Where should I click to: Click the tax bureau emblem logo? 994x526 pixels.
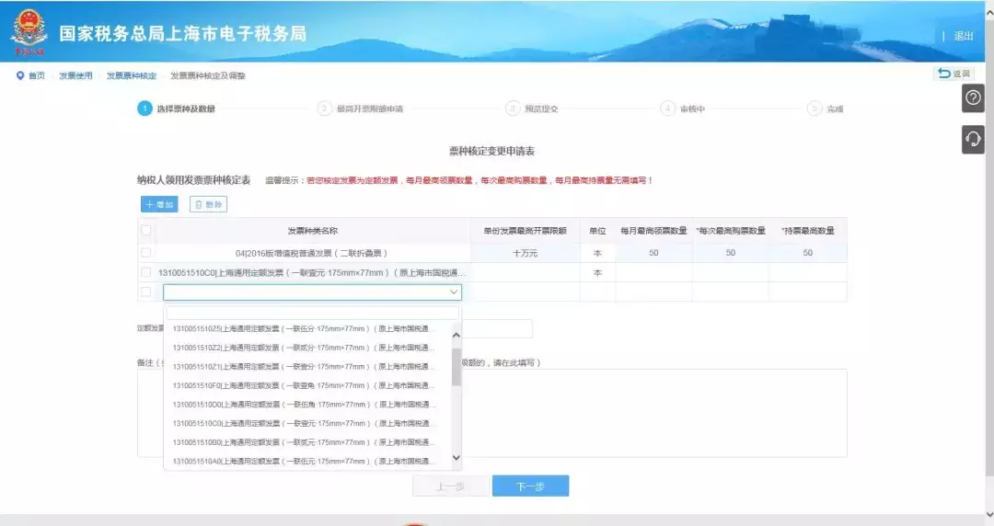click(29, 33)
